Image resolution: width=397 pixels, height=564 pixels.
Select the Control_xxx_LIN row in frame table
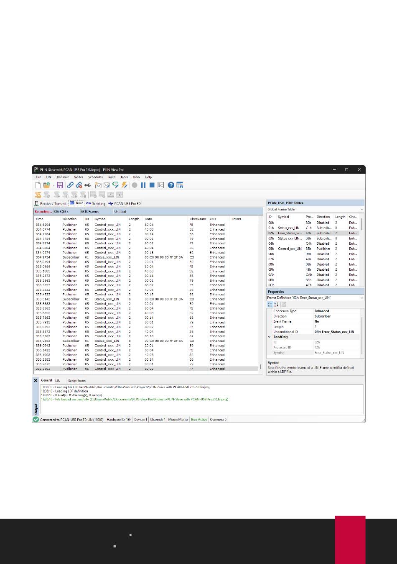click(x=290, y=249)
